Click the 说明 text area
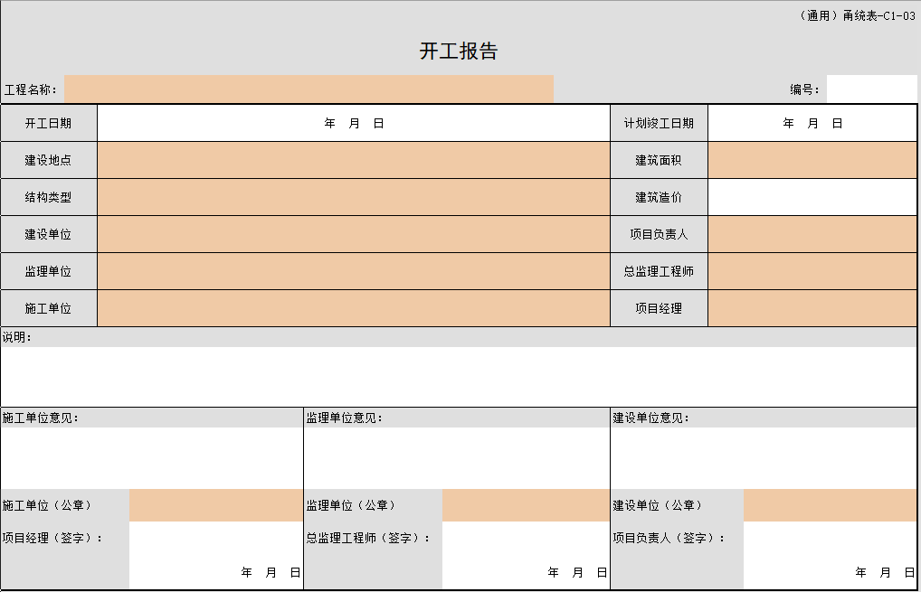This screenshot has width=921, height=592. click(x=452, y=371)
